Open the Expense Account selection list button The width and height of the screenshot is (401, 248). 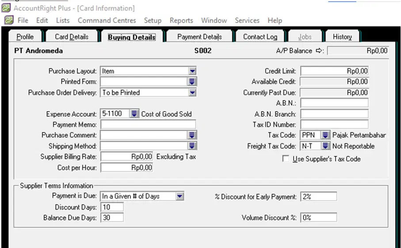(134, 113)
